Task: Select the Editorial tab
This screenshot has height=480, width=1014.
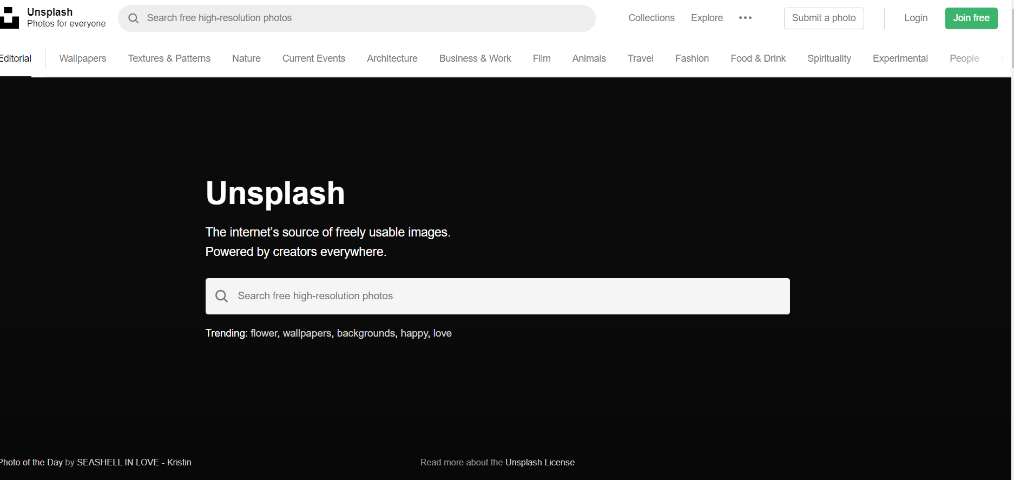Action: click(16, 58)
